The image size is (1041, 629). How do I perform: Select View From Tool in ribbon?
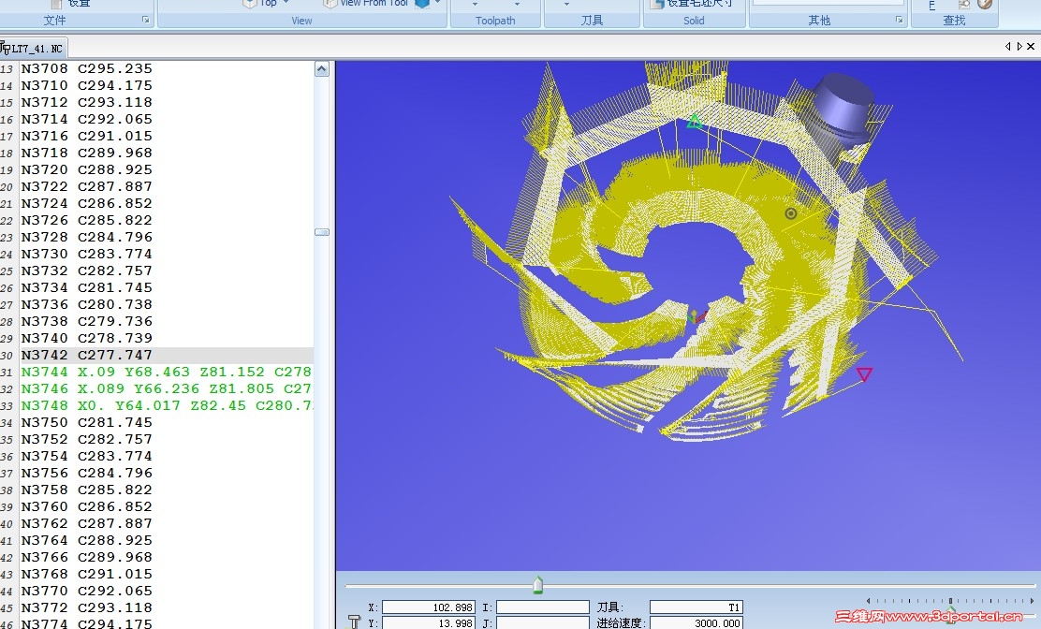366,4
